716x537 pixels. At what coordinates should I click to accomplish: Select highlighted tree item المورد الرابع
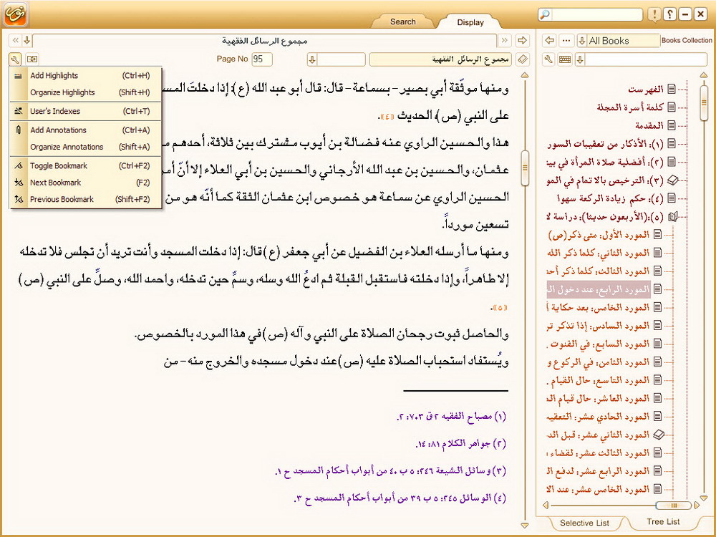click(599, 289)
